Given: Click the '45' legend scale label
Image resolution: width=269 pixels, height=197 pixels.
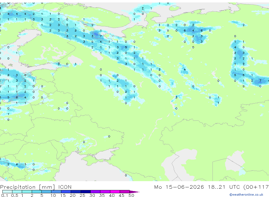Looking at the screenshot, I should coord(122,195).
